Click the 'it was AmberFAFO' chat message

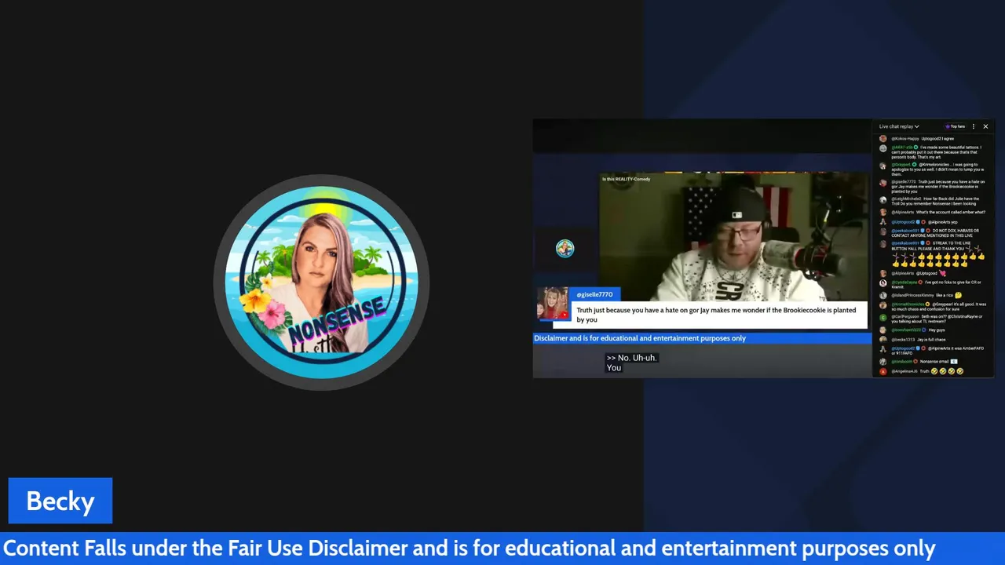pyautogui.click(x=938, y=351)
